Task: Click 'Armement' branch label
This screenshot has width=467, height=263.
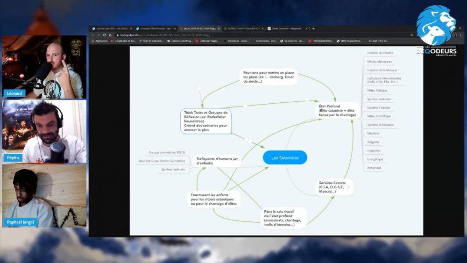Action: click(374, 168)
